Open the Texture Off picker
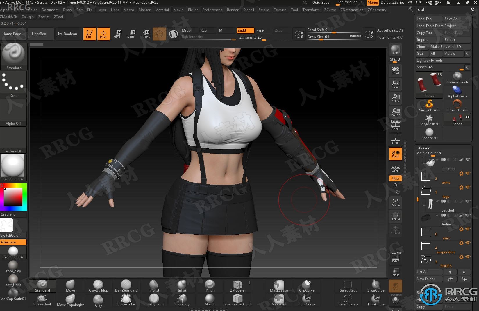479x311 pixels. [13, 140]
